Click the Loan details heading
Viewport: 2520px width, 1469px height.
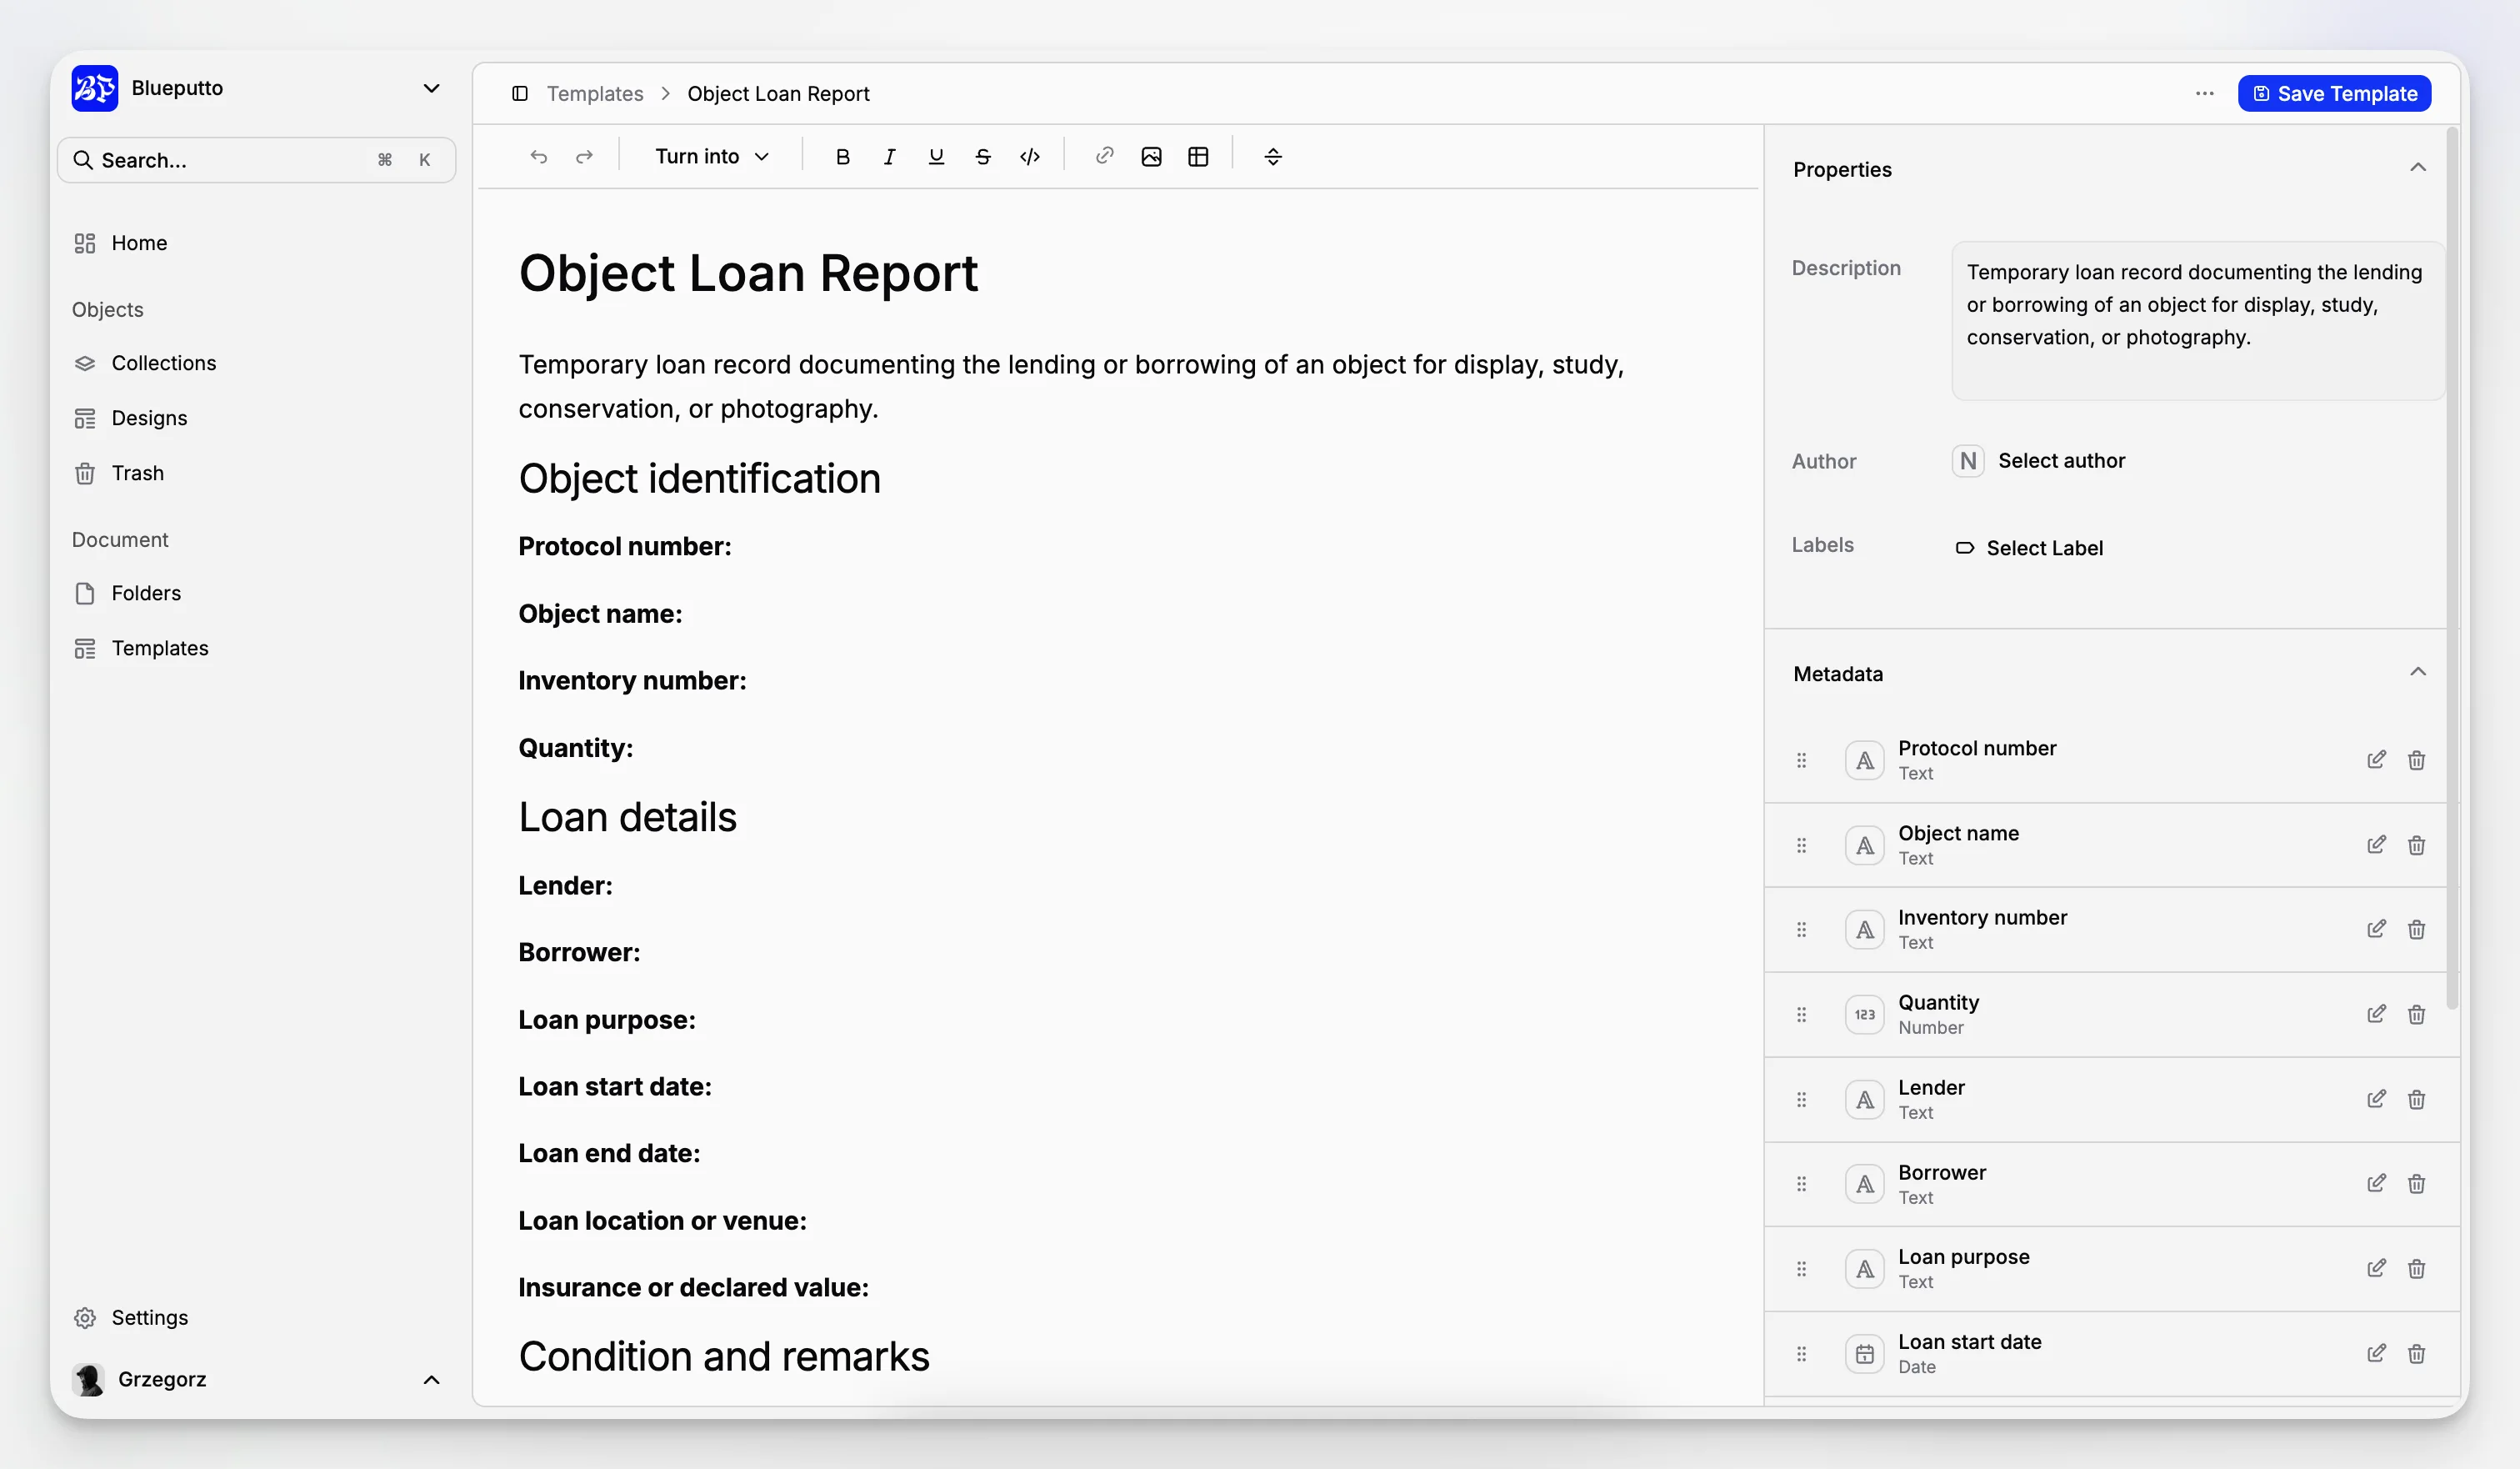coord(627,816)
